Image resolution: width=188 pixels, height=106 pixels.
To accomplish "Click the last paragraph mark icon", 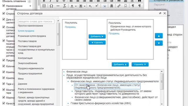I will (140, 6).
